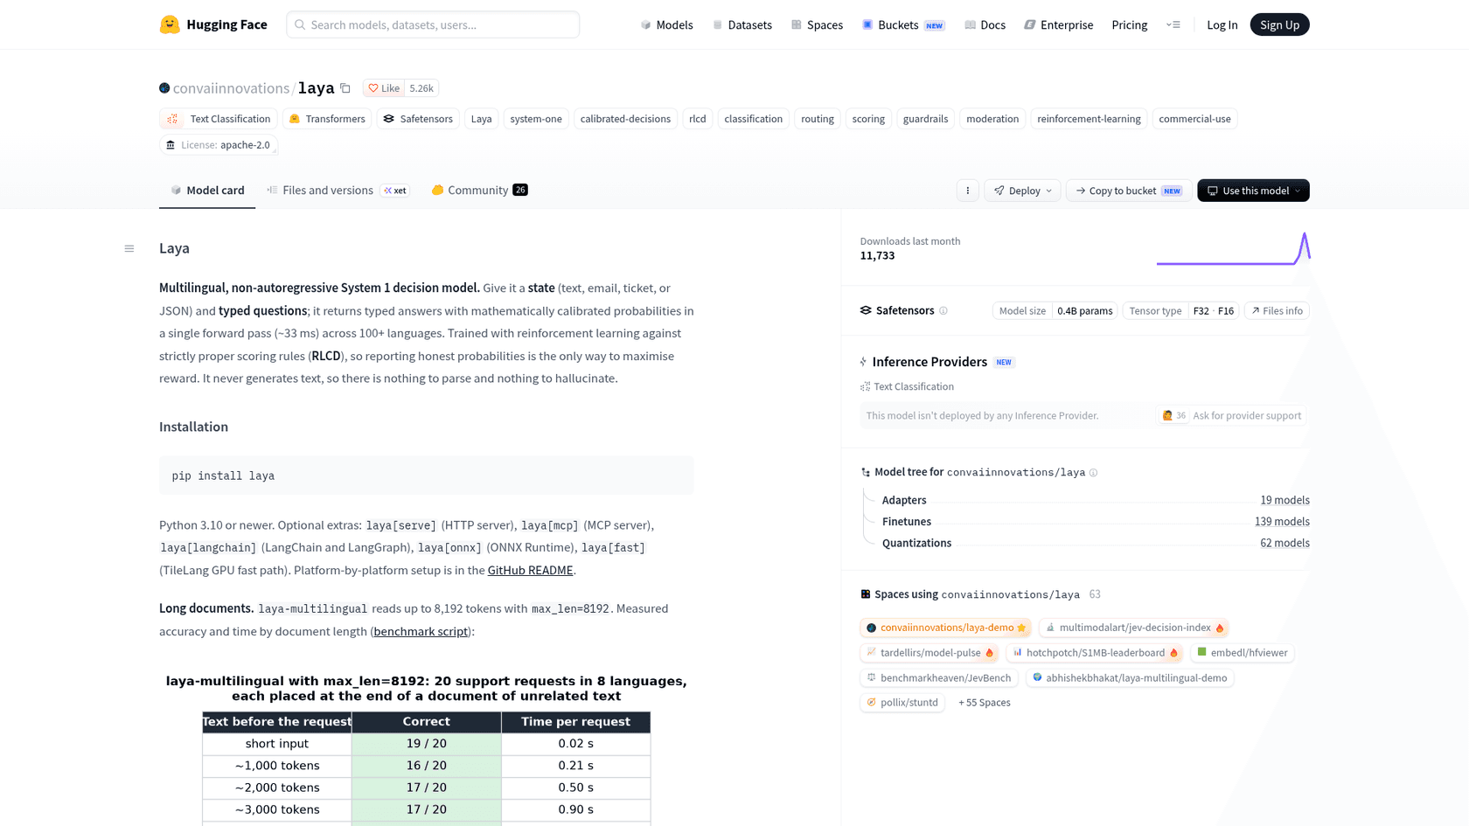This screenshot has width=1469, height=826.
Task: Open the multimodalart/jev-decision-index space
Action: coord(1134,628)
